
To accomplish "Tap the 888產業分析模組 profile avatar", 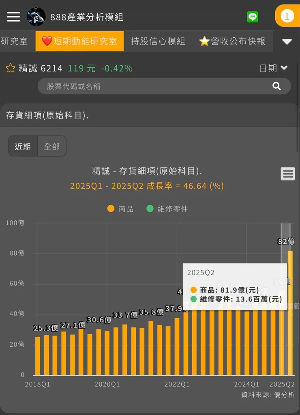I will coord(36,16).
